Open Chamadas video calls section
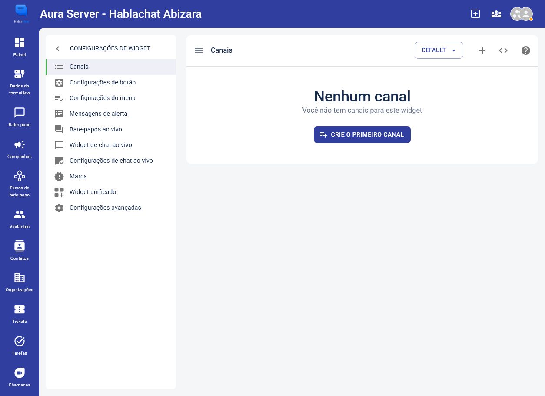This screenshot has width=545, height=396. point(20,377)
